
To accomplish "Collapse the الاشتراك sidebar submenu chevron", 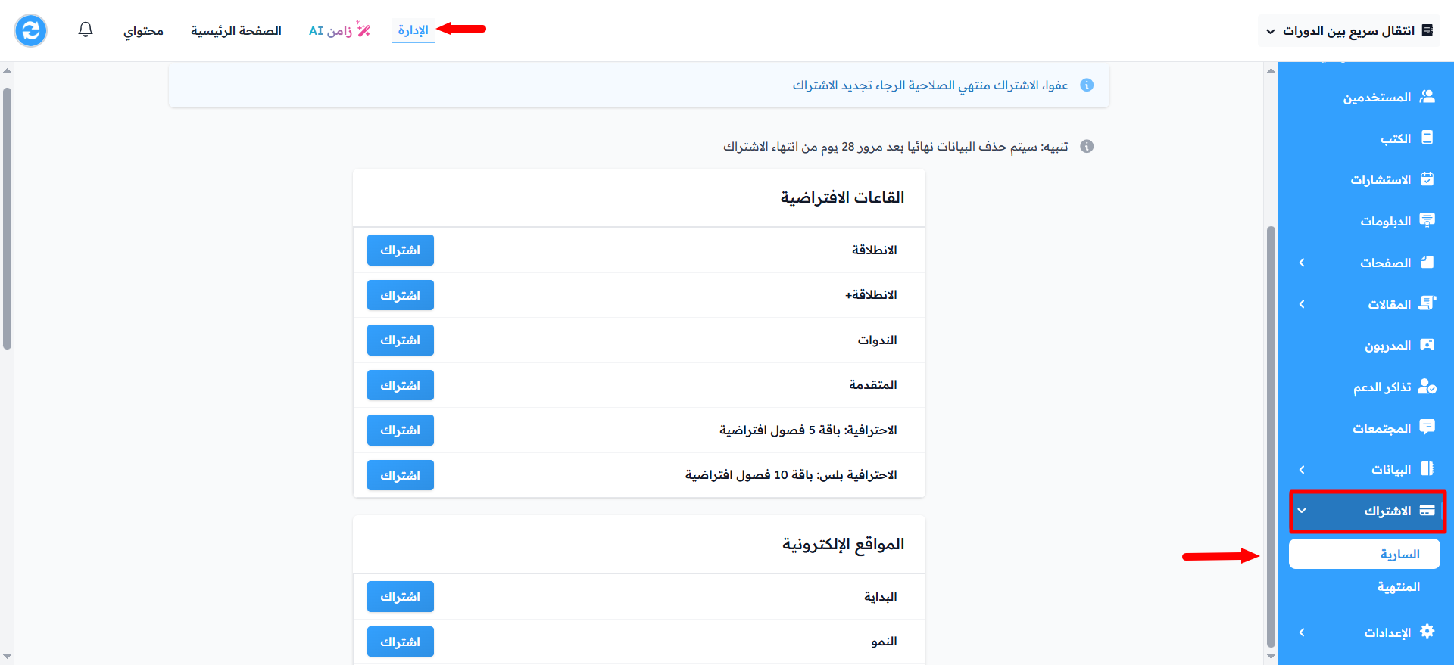I will pyautogui.click(x=1302, y=511).
